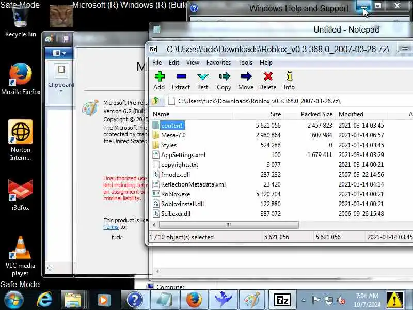Select RobloxInstall.dll file

pos(281,204)
